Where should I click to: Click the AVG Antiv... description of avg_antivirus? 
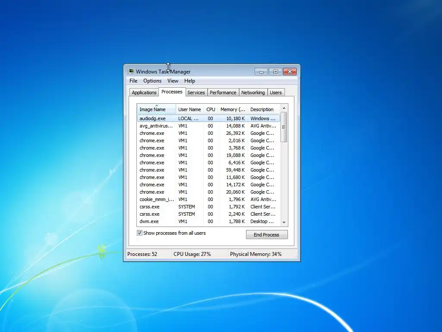263,126
